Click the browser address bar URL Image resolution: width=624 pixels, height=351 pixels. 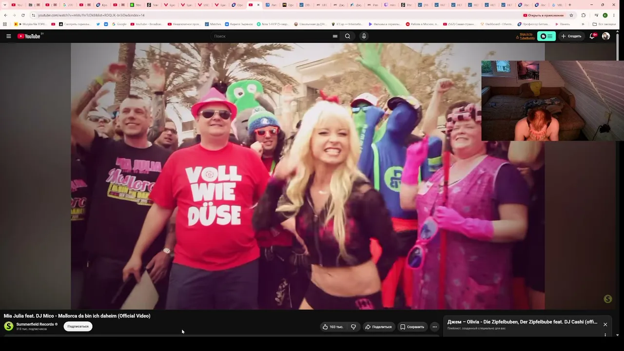92,15
